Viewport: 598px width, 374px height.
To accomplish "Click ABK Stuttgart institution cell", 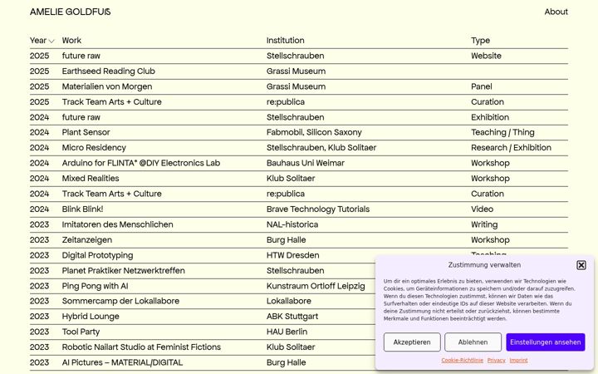I will [x=292, y=317].
